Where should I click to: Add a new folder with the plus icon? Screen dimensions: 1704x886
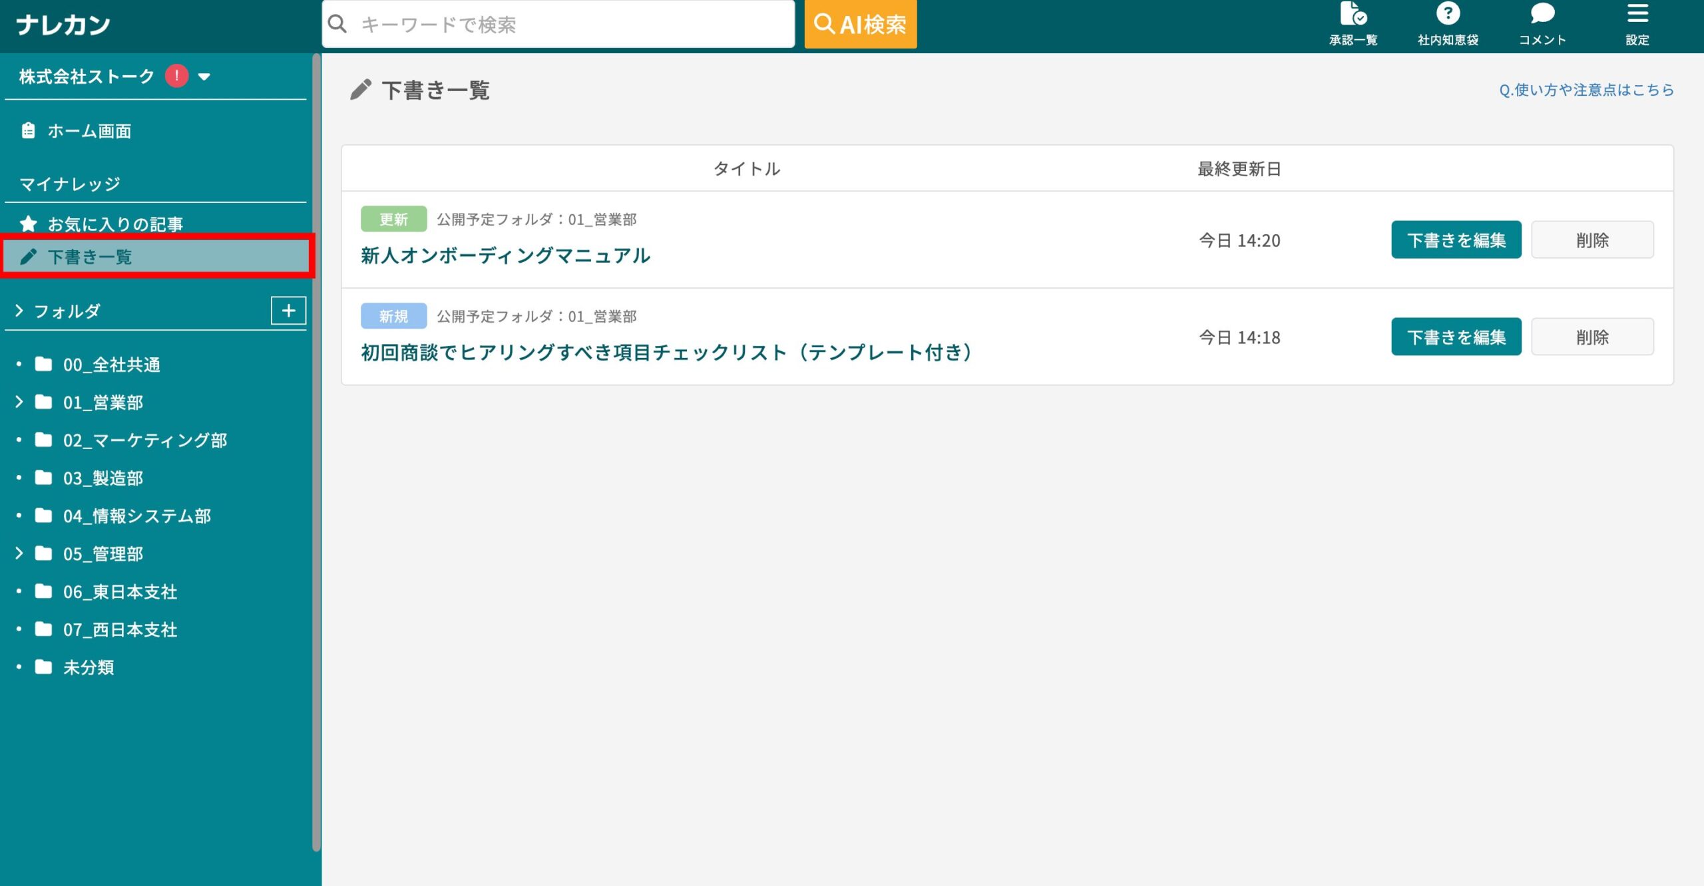pos(288,311)
